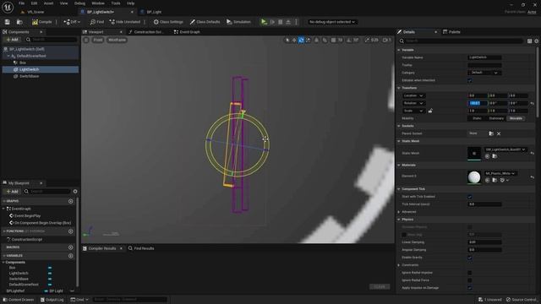Open Class Settings
This screenshot has width=541, height=304.
168,22
